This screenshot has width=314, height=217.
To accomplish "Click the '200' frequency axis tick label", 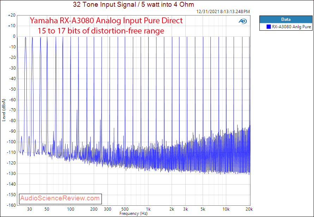I will (94, 209).
